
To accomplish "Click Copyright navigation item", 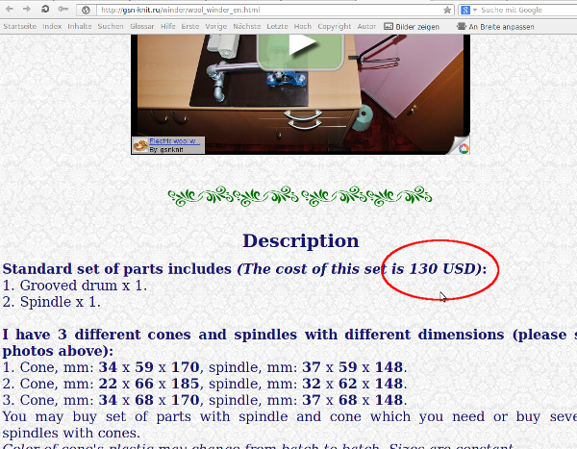I will coord(335,27).
